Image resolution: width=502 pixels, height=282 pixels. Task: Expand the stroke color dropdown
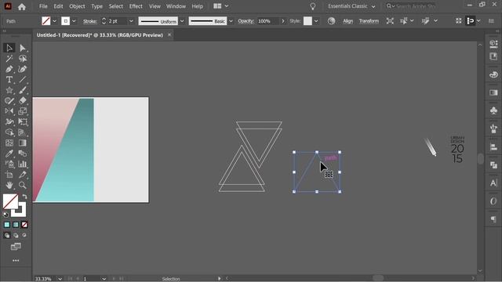74,21
